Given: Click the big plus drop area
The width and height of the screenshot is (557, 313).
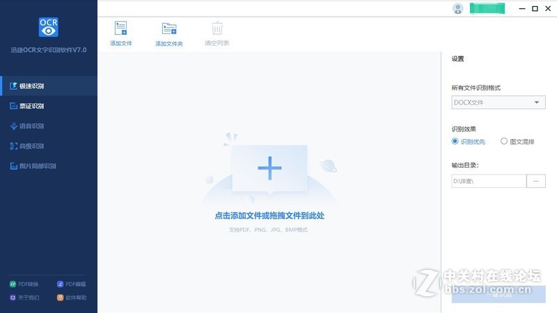Looking at the screenshot, I should click(x=269, y=168).
